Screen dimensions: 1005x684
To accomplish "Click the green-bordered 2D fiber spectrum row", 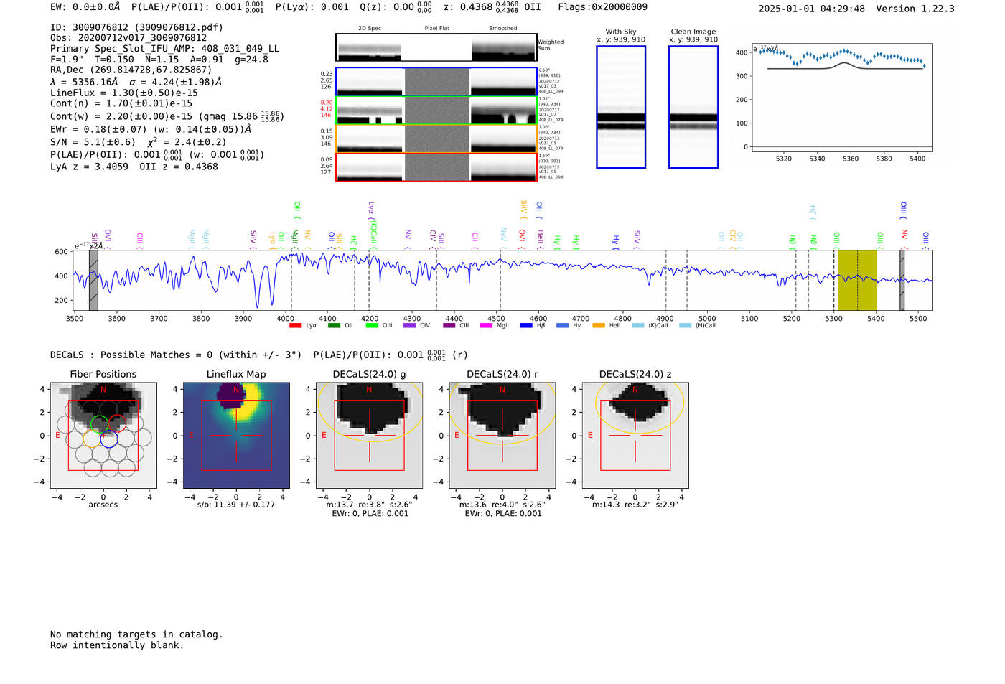I will [x=436, y=111].
